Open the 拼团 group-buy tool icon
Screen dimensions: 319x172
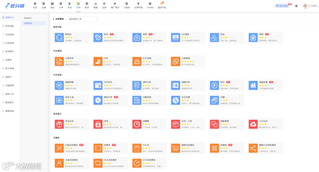[x=253, y=38]
